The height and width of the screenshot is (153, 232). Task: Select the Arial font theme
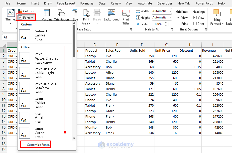pyautogui.click(x=45, y=118)
